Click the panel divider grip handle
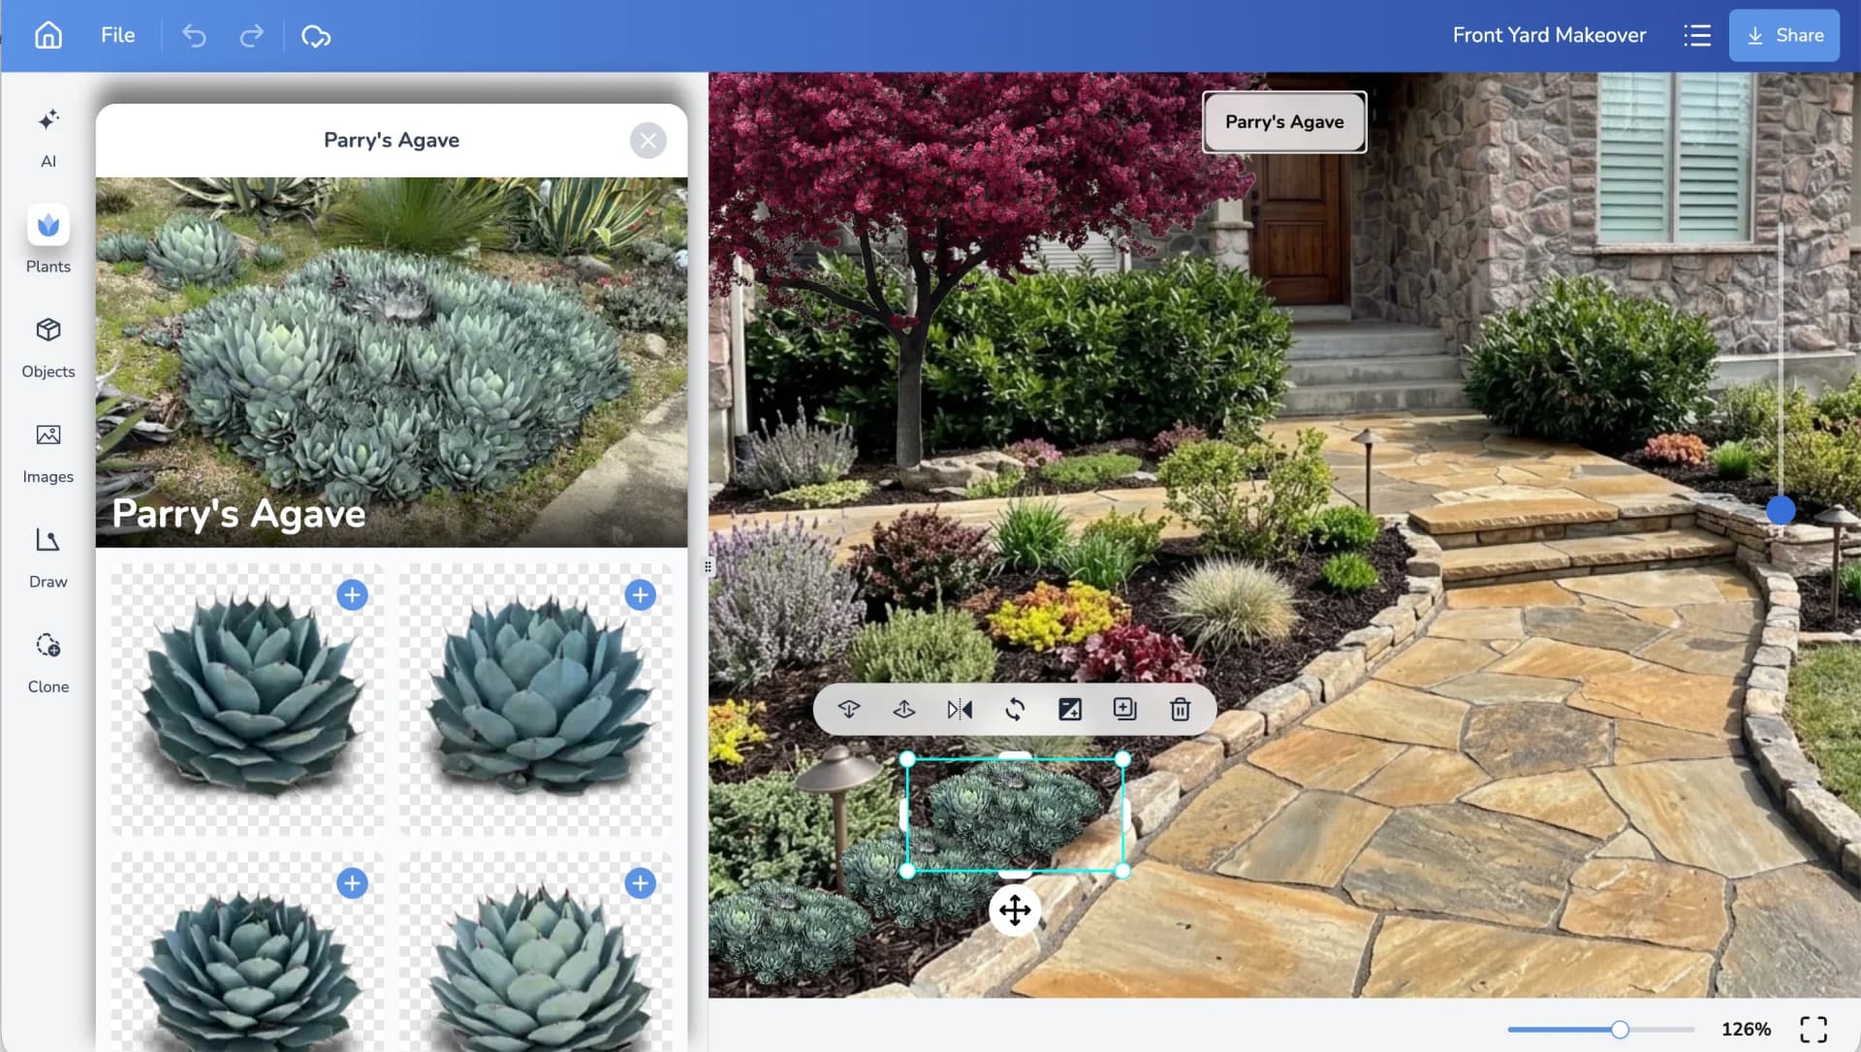The height and width of the screenshot is (1052, 1861). 708,567
